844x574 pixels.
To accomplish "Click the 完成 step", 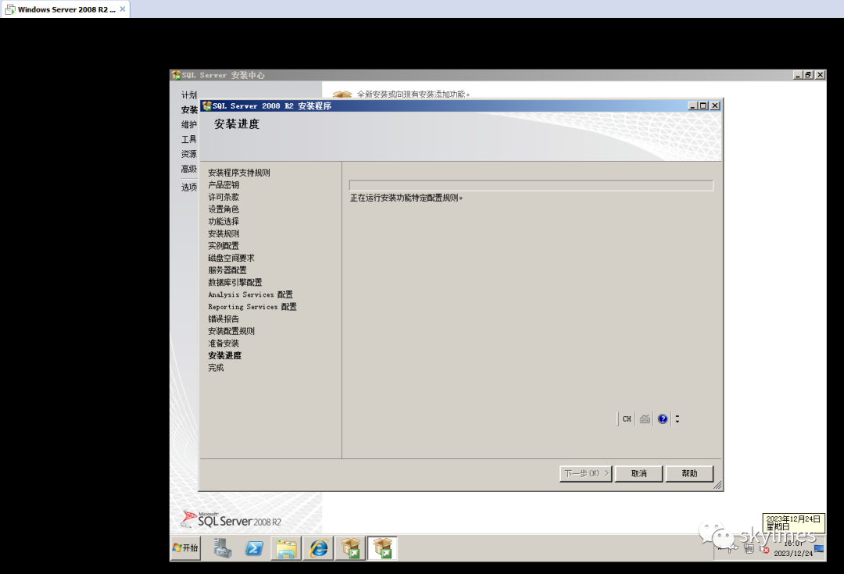I will (216, 368).
